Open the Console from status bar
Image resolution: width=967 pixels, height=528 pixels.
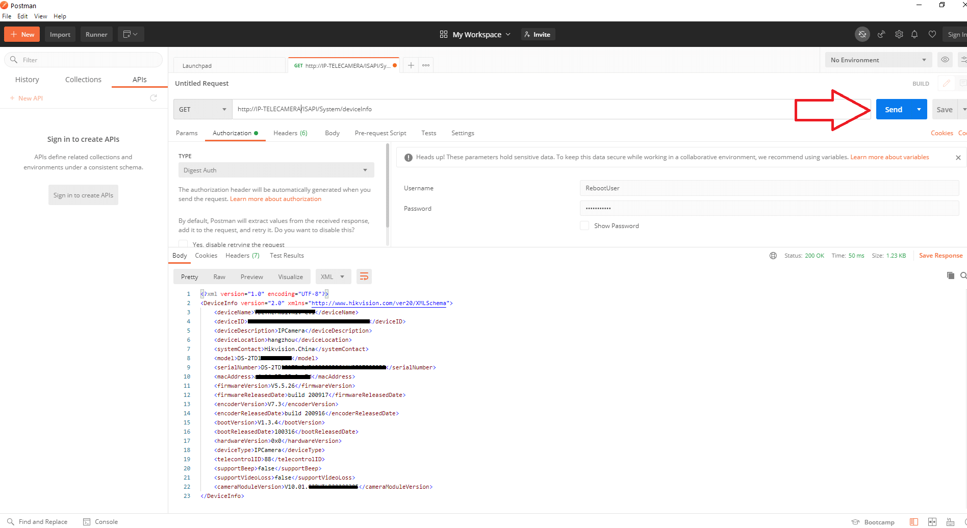(100, 521)
